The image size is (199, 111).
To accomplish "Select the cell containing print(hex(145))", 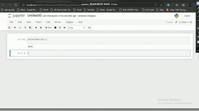I will click(x=108, y=40).
